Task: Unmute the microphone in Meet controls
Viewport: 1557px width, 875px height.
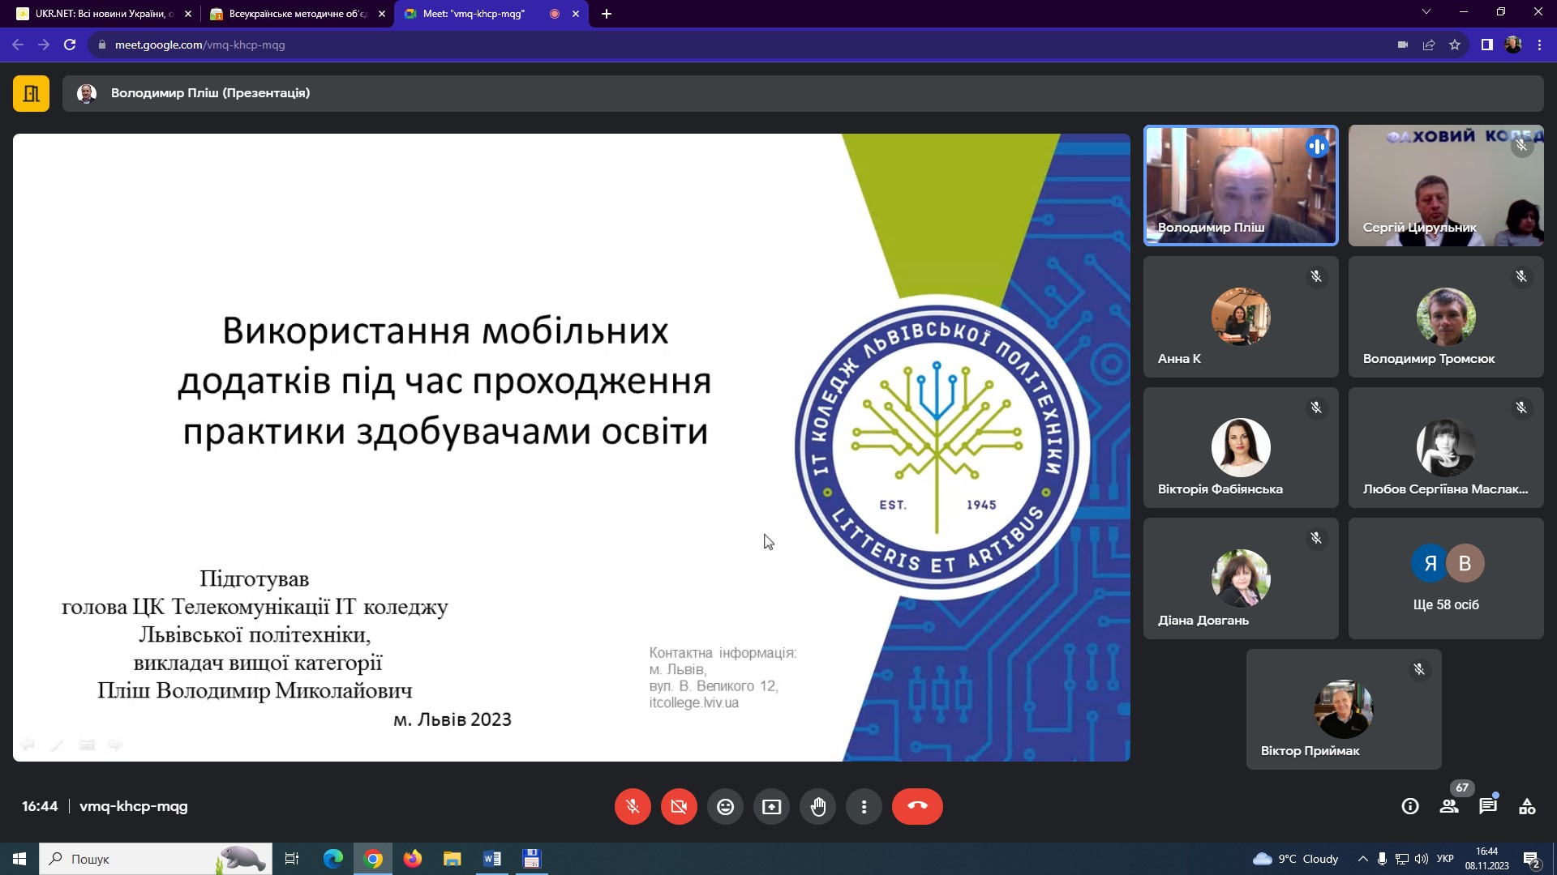Action: pyautogui.click(x=633, y=806)
